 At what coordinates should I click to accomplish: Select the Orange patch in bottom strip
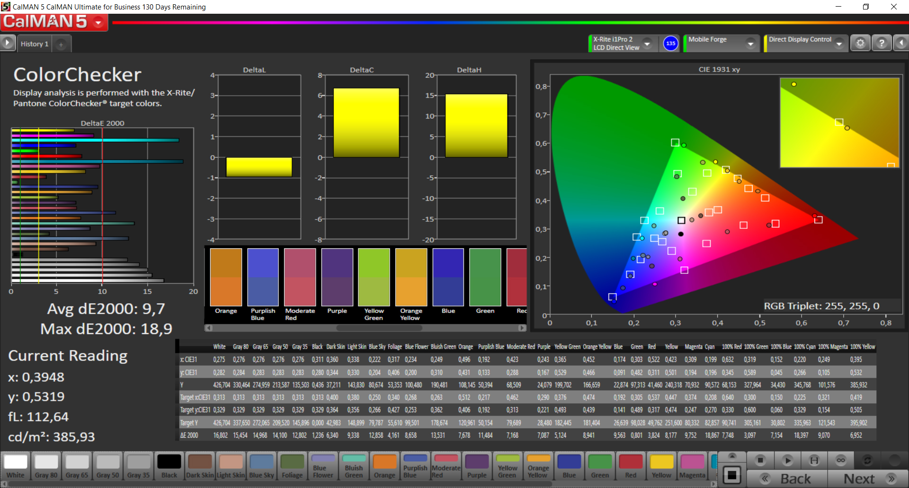(384, 466)
